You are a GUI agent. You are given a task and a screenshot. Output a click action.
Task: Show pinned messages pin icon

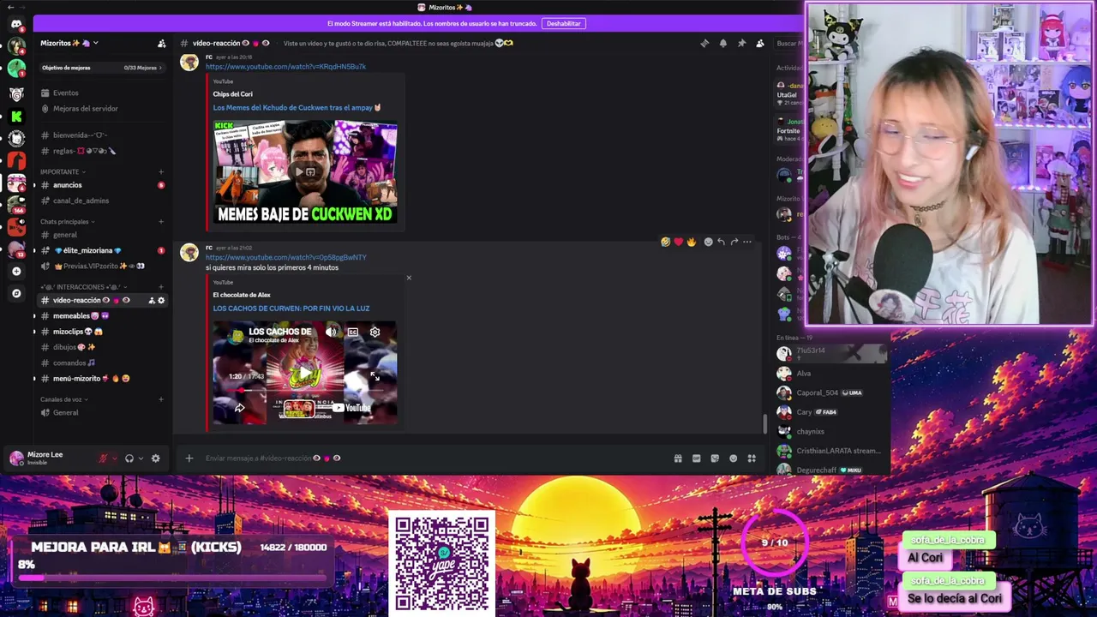(x=741, y=43)
